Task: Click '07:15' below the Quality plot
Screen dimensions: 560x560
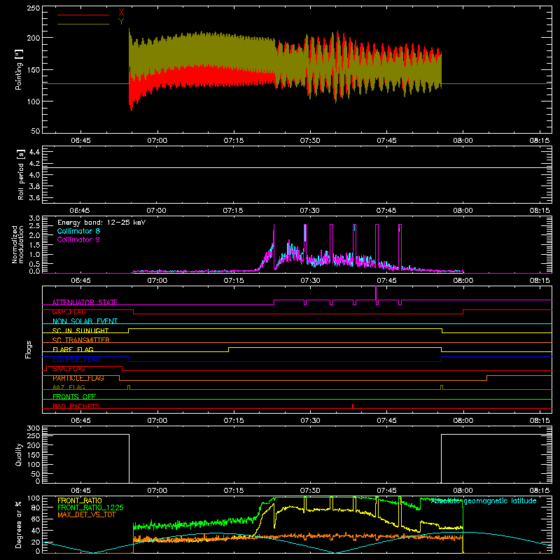Action: [x=234, y=491]
